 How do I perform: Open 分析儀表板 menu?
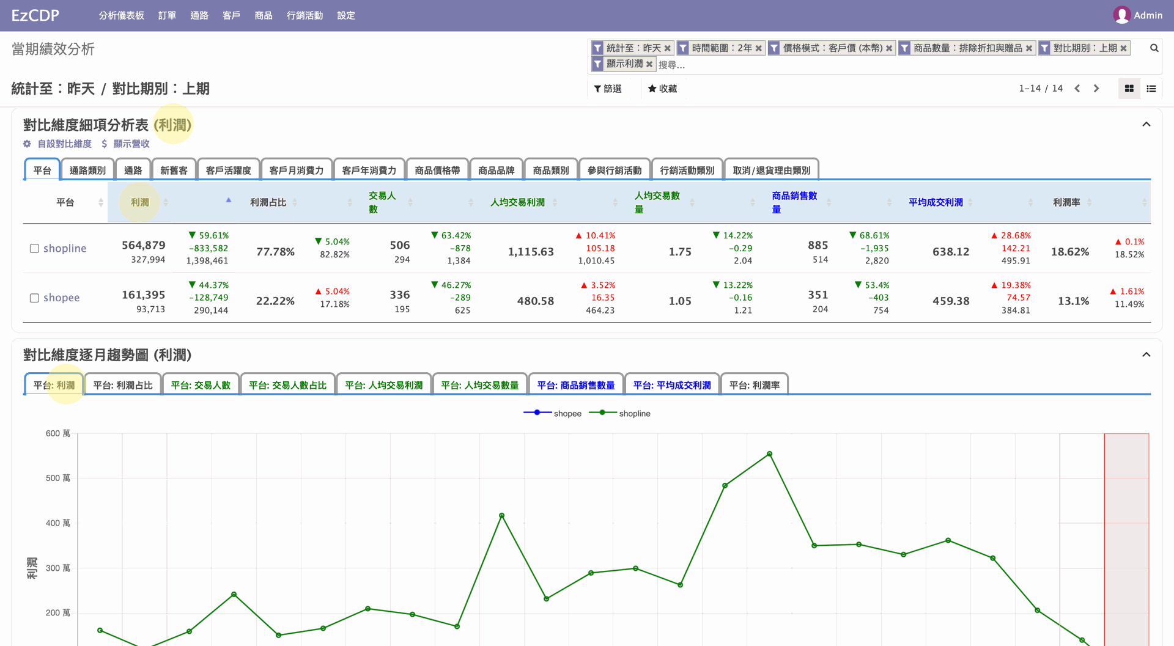point(121,15)
